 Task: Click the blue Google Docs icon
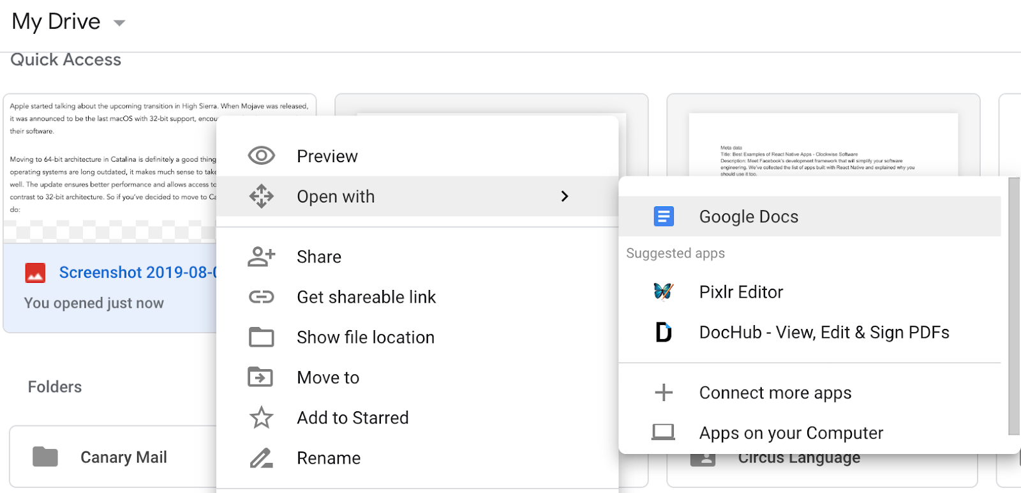664,216
